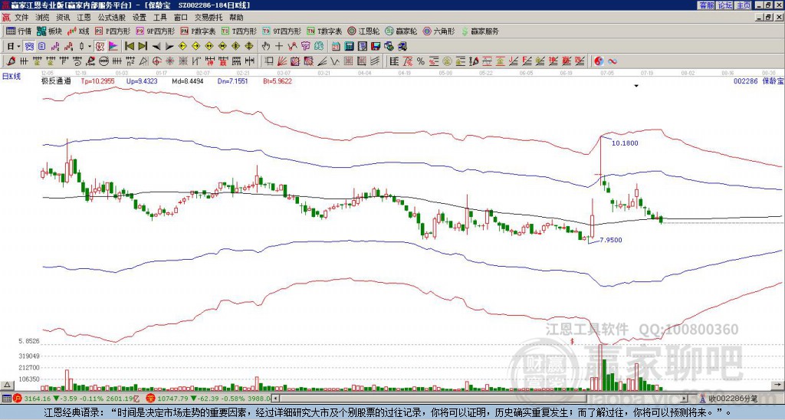Open the 9P四方形 tool
Viewport: 785px width, 420px height.
[x=155, y=31]
